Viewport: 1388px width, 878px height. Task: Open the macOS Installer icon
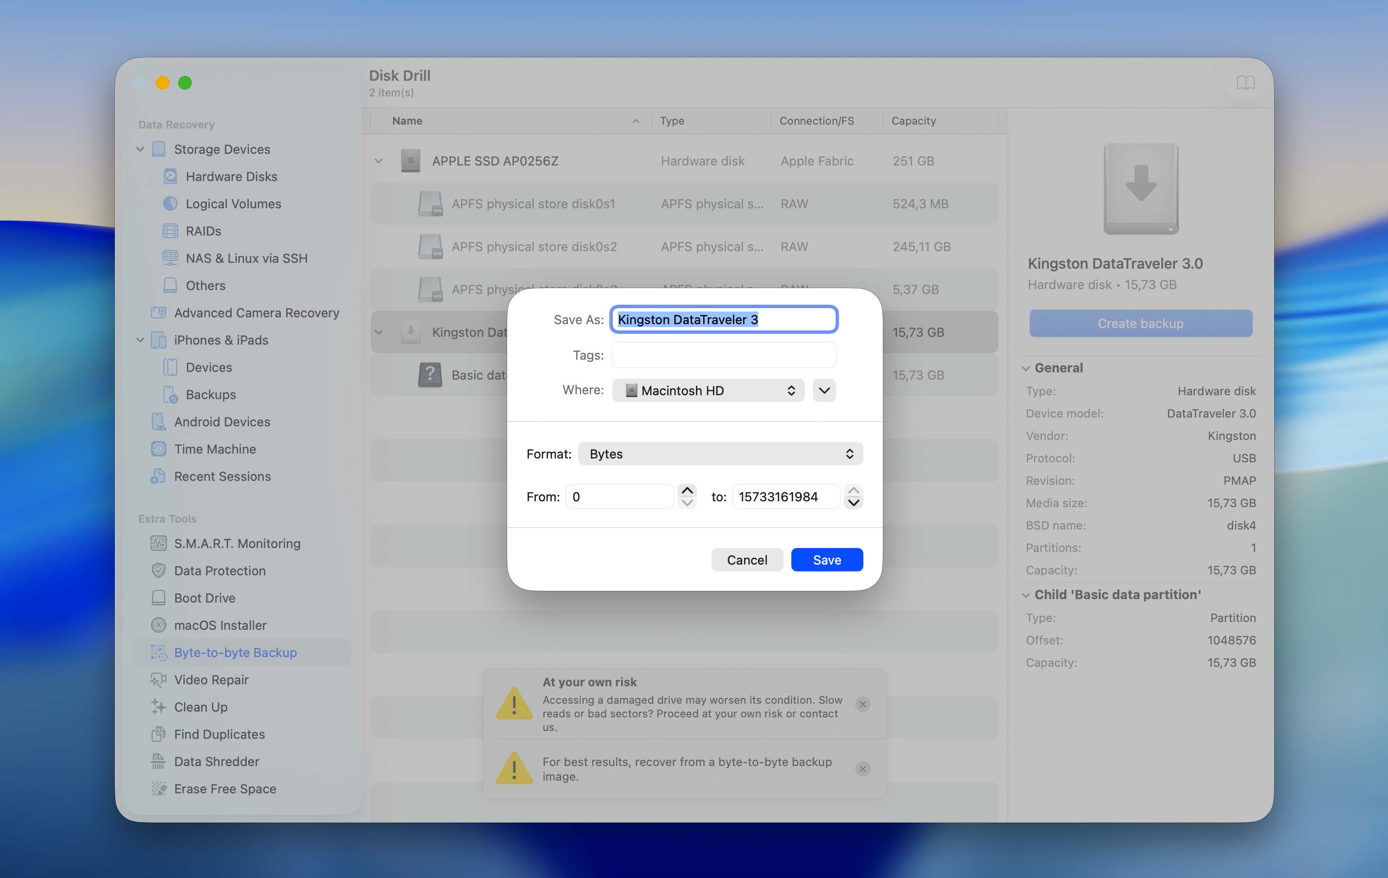159,625
